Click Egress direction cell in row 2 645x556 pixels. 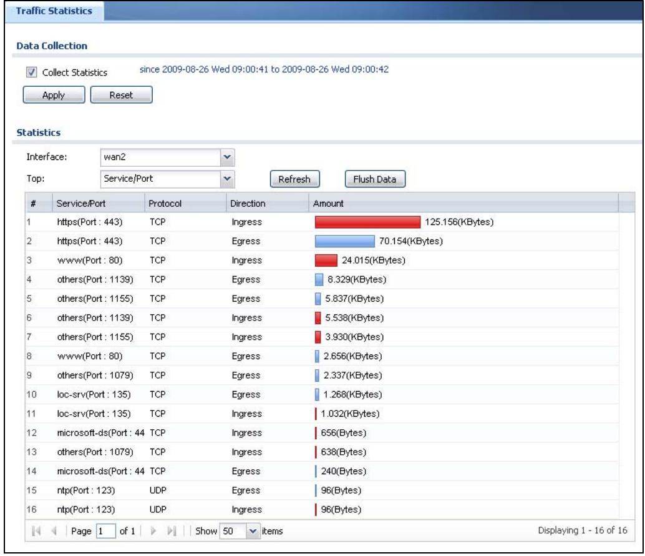(246, 241)
